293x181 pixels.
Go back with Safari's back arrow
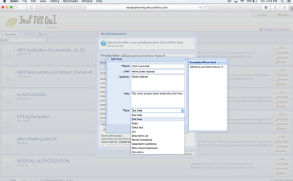tap(17, 8)
